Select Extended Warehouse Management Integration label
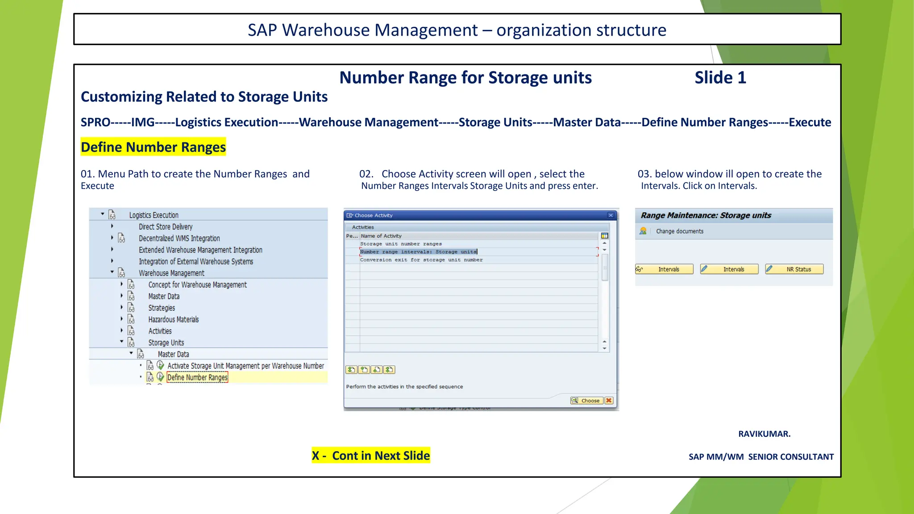The height and width of the screenshot is (514, 914). [x=200, y=250]
